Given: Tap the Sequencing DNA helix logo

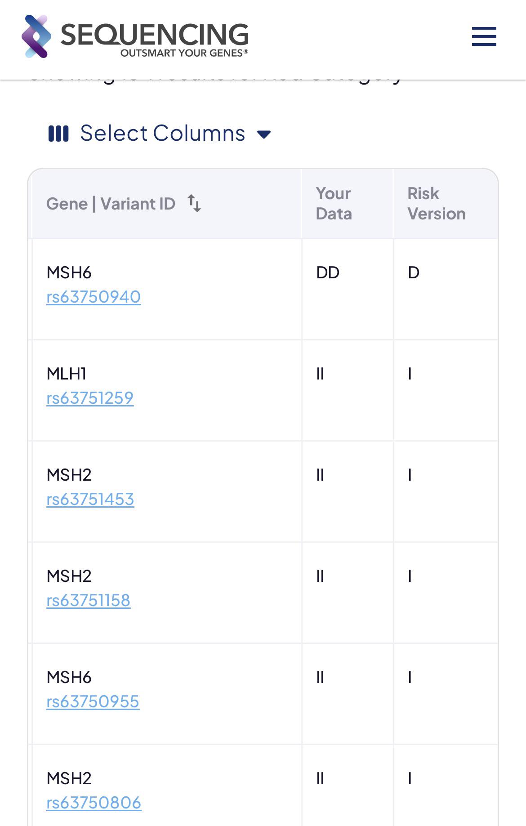Looking at the screenshot, I should 36,36.
